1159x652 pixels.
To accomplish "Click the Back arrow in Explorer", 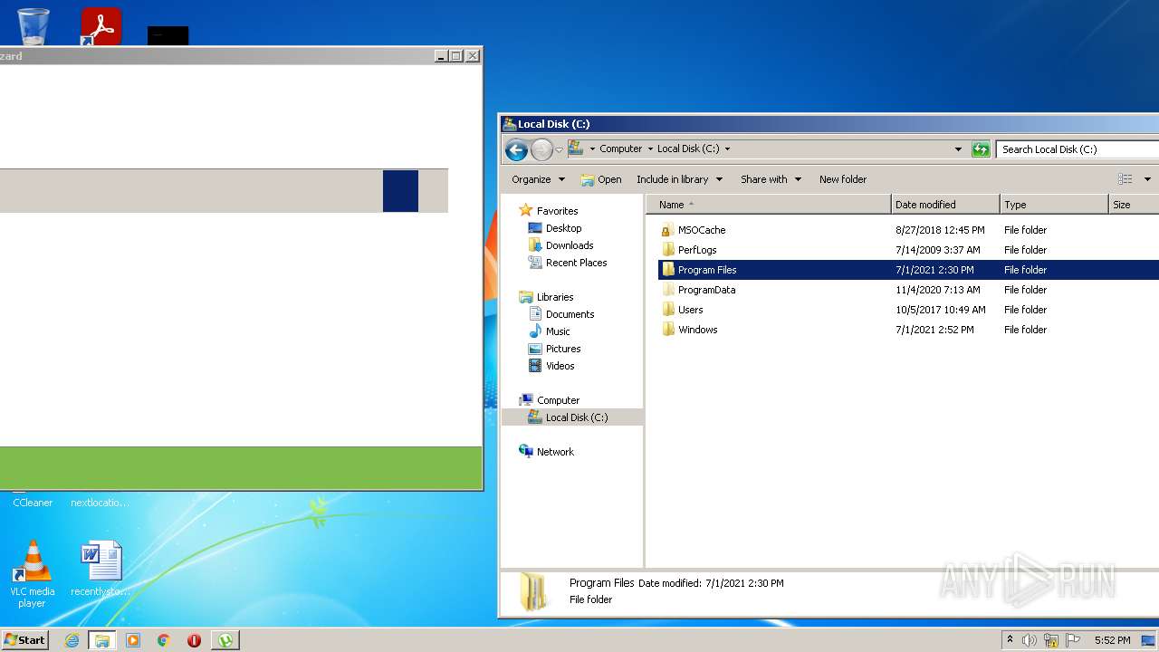I will click(x=516, y=149).
